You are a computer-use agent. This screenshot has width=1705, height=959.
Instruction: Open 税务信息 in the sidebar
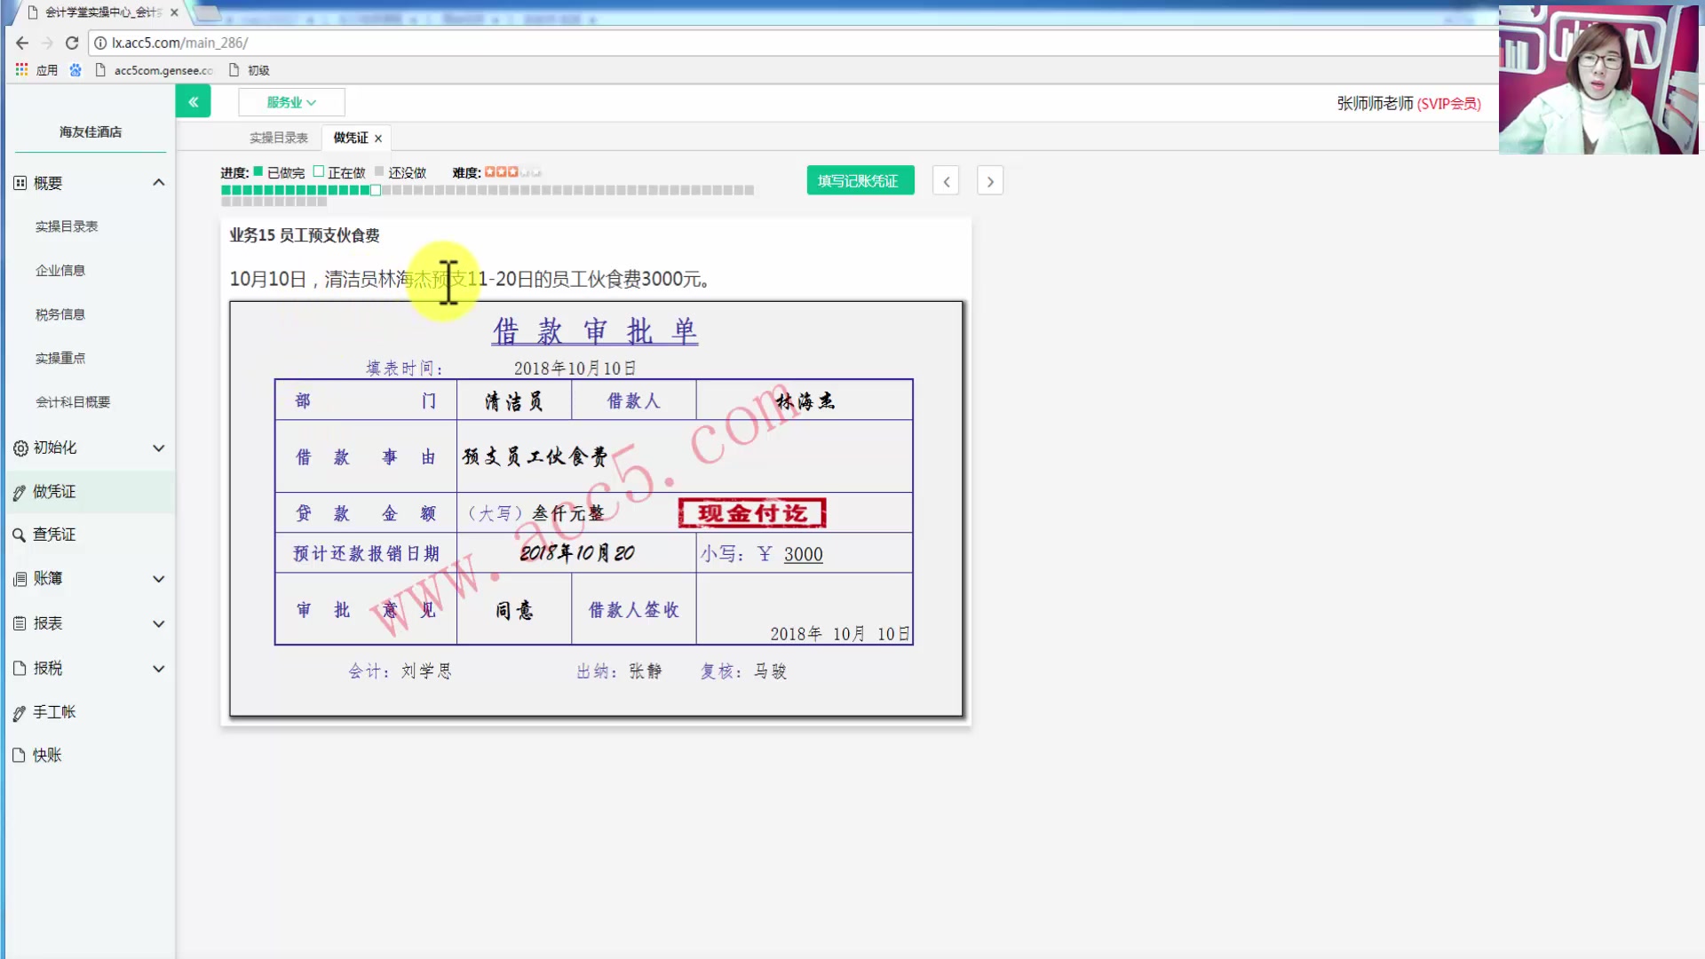pos(60,314)
